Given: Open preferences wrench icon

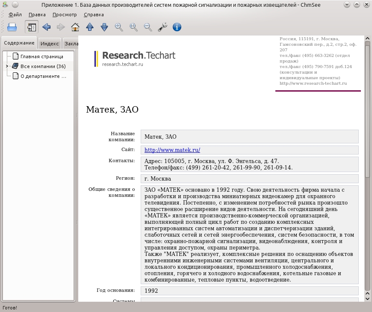Looking at the screenshot, I should point(162,27).
